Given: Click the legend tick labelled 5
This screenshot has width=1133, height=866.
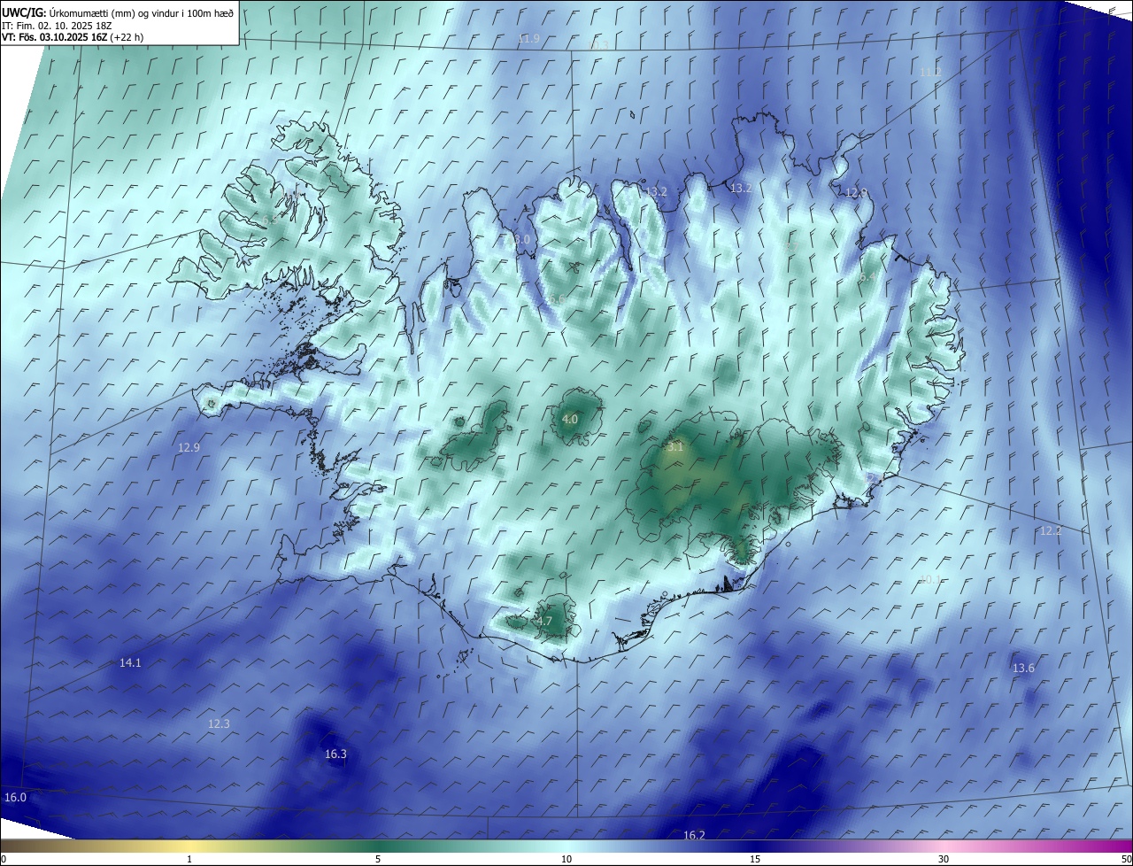Looking at the screenshot, I should [378, 859].
